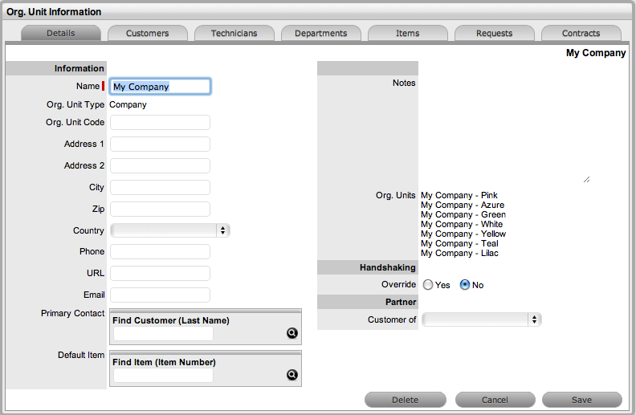Click the Find Customer search icon
This screenshot has height=415, width=636.
pos(292,333)
